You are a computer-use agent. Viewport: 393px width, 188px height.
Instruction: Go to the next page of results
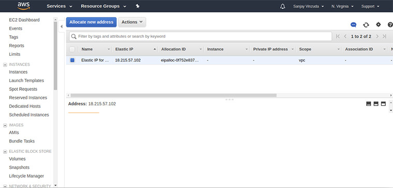tap(377, 37)
